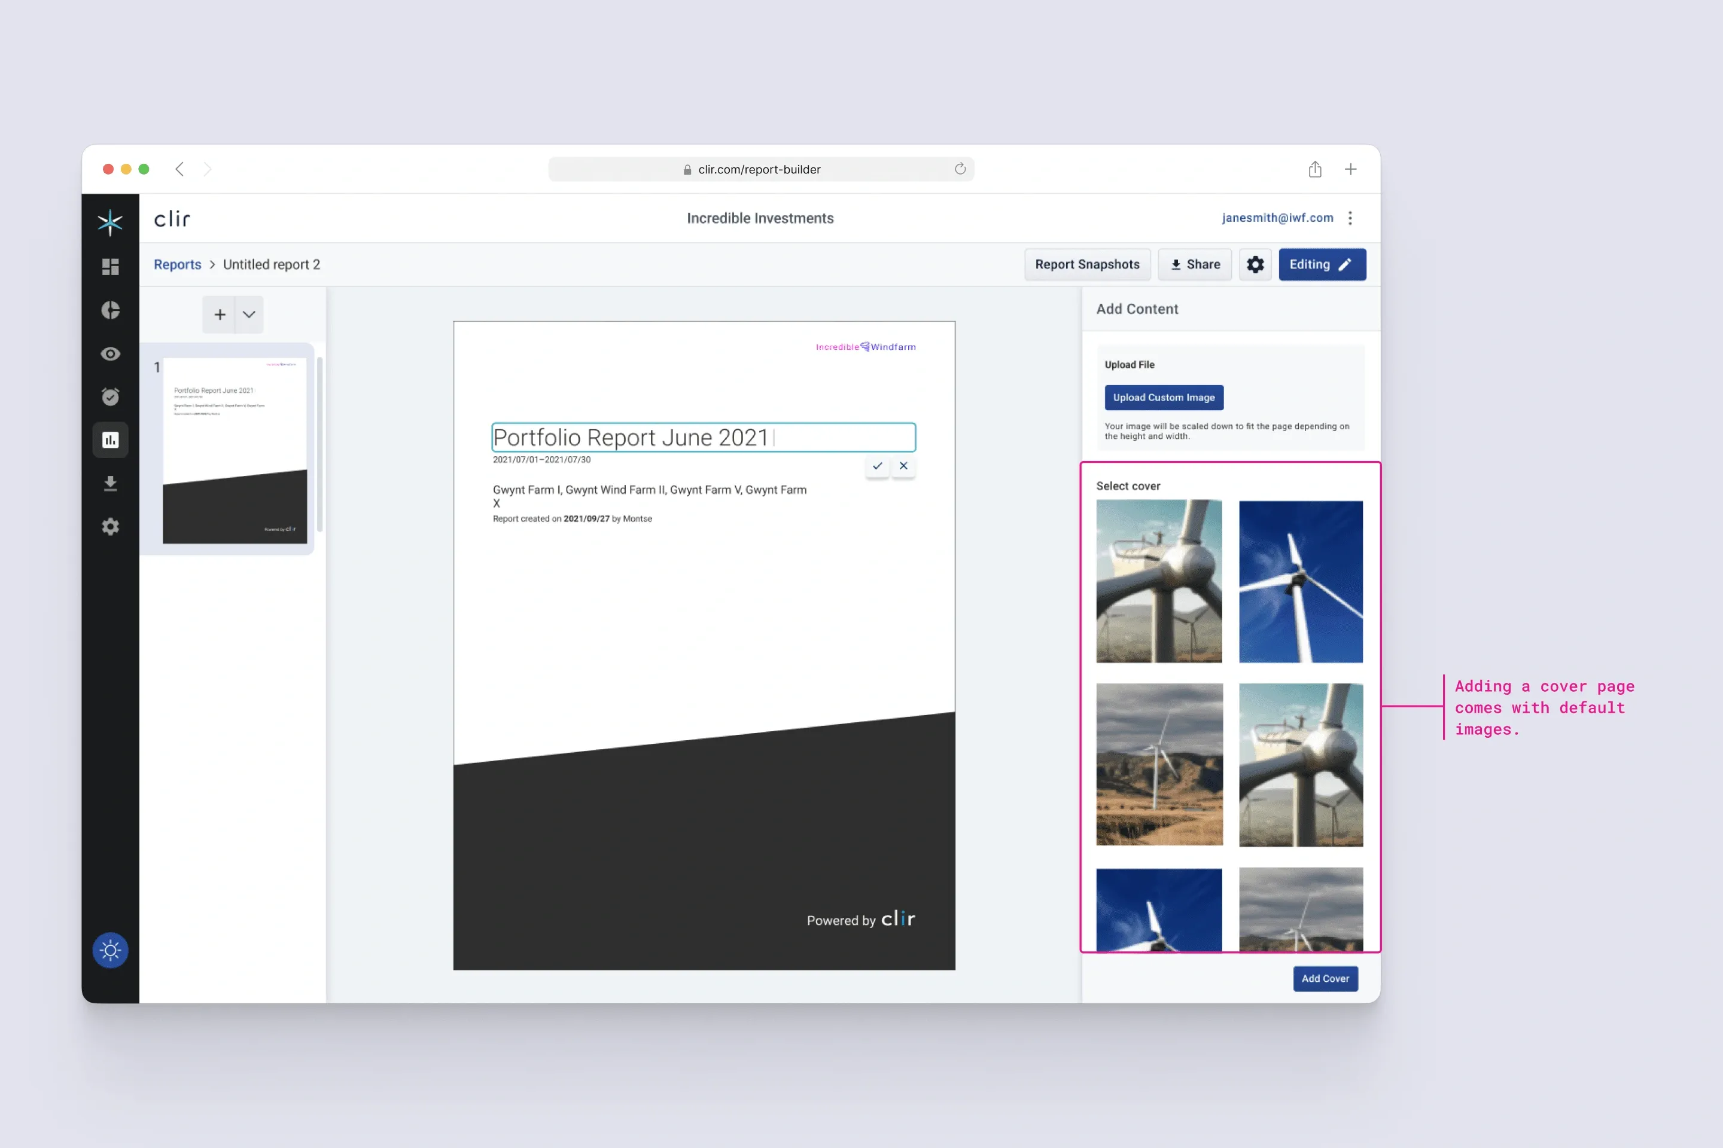Click the Gwynt Farm names text
The height and width of the screenshot is (1148, 1723).
tap(649, 496)
